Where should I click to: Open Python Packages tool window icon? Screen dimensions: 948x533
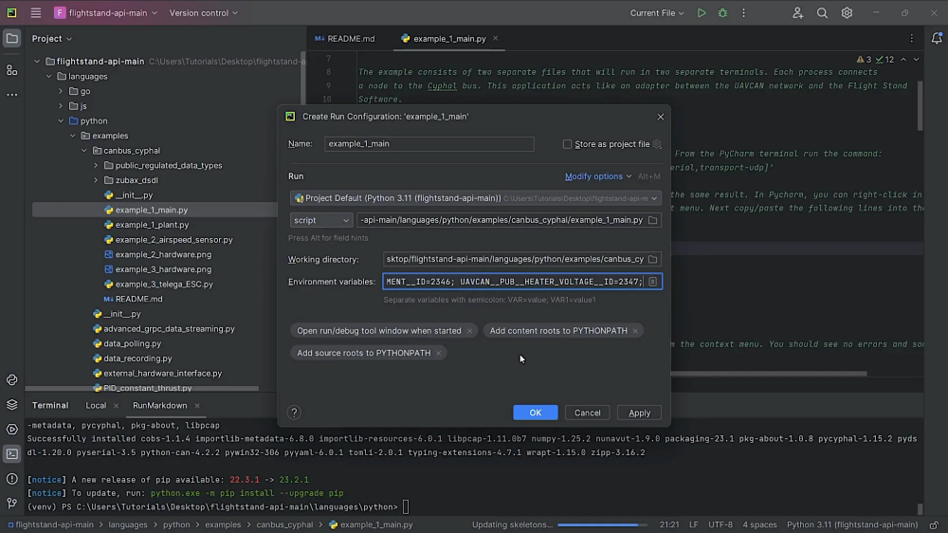pos(11,404)
